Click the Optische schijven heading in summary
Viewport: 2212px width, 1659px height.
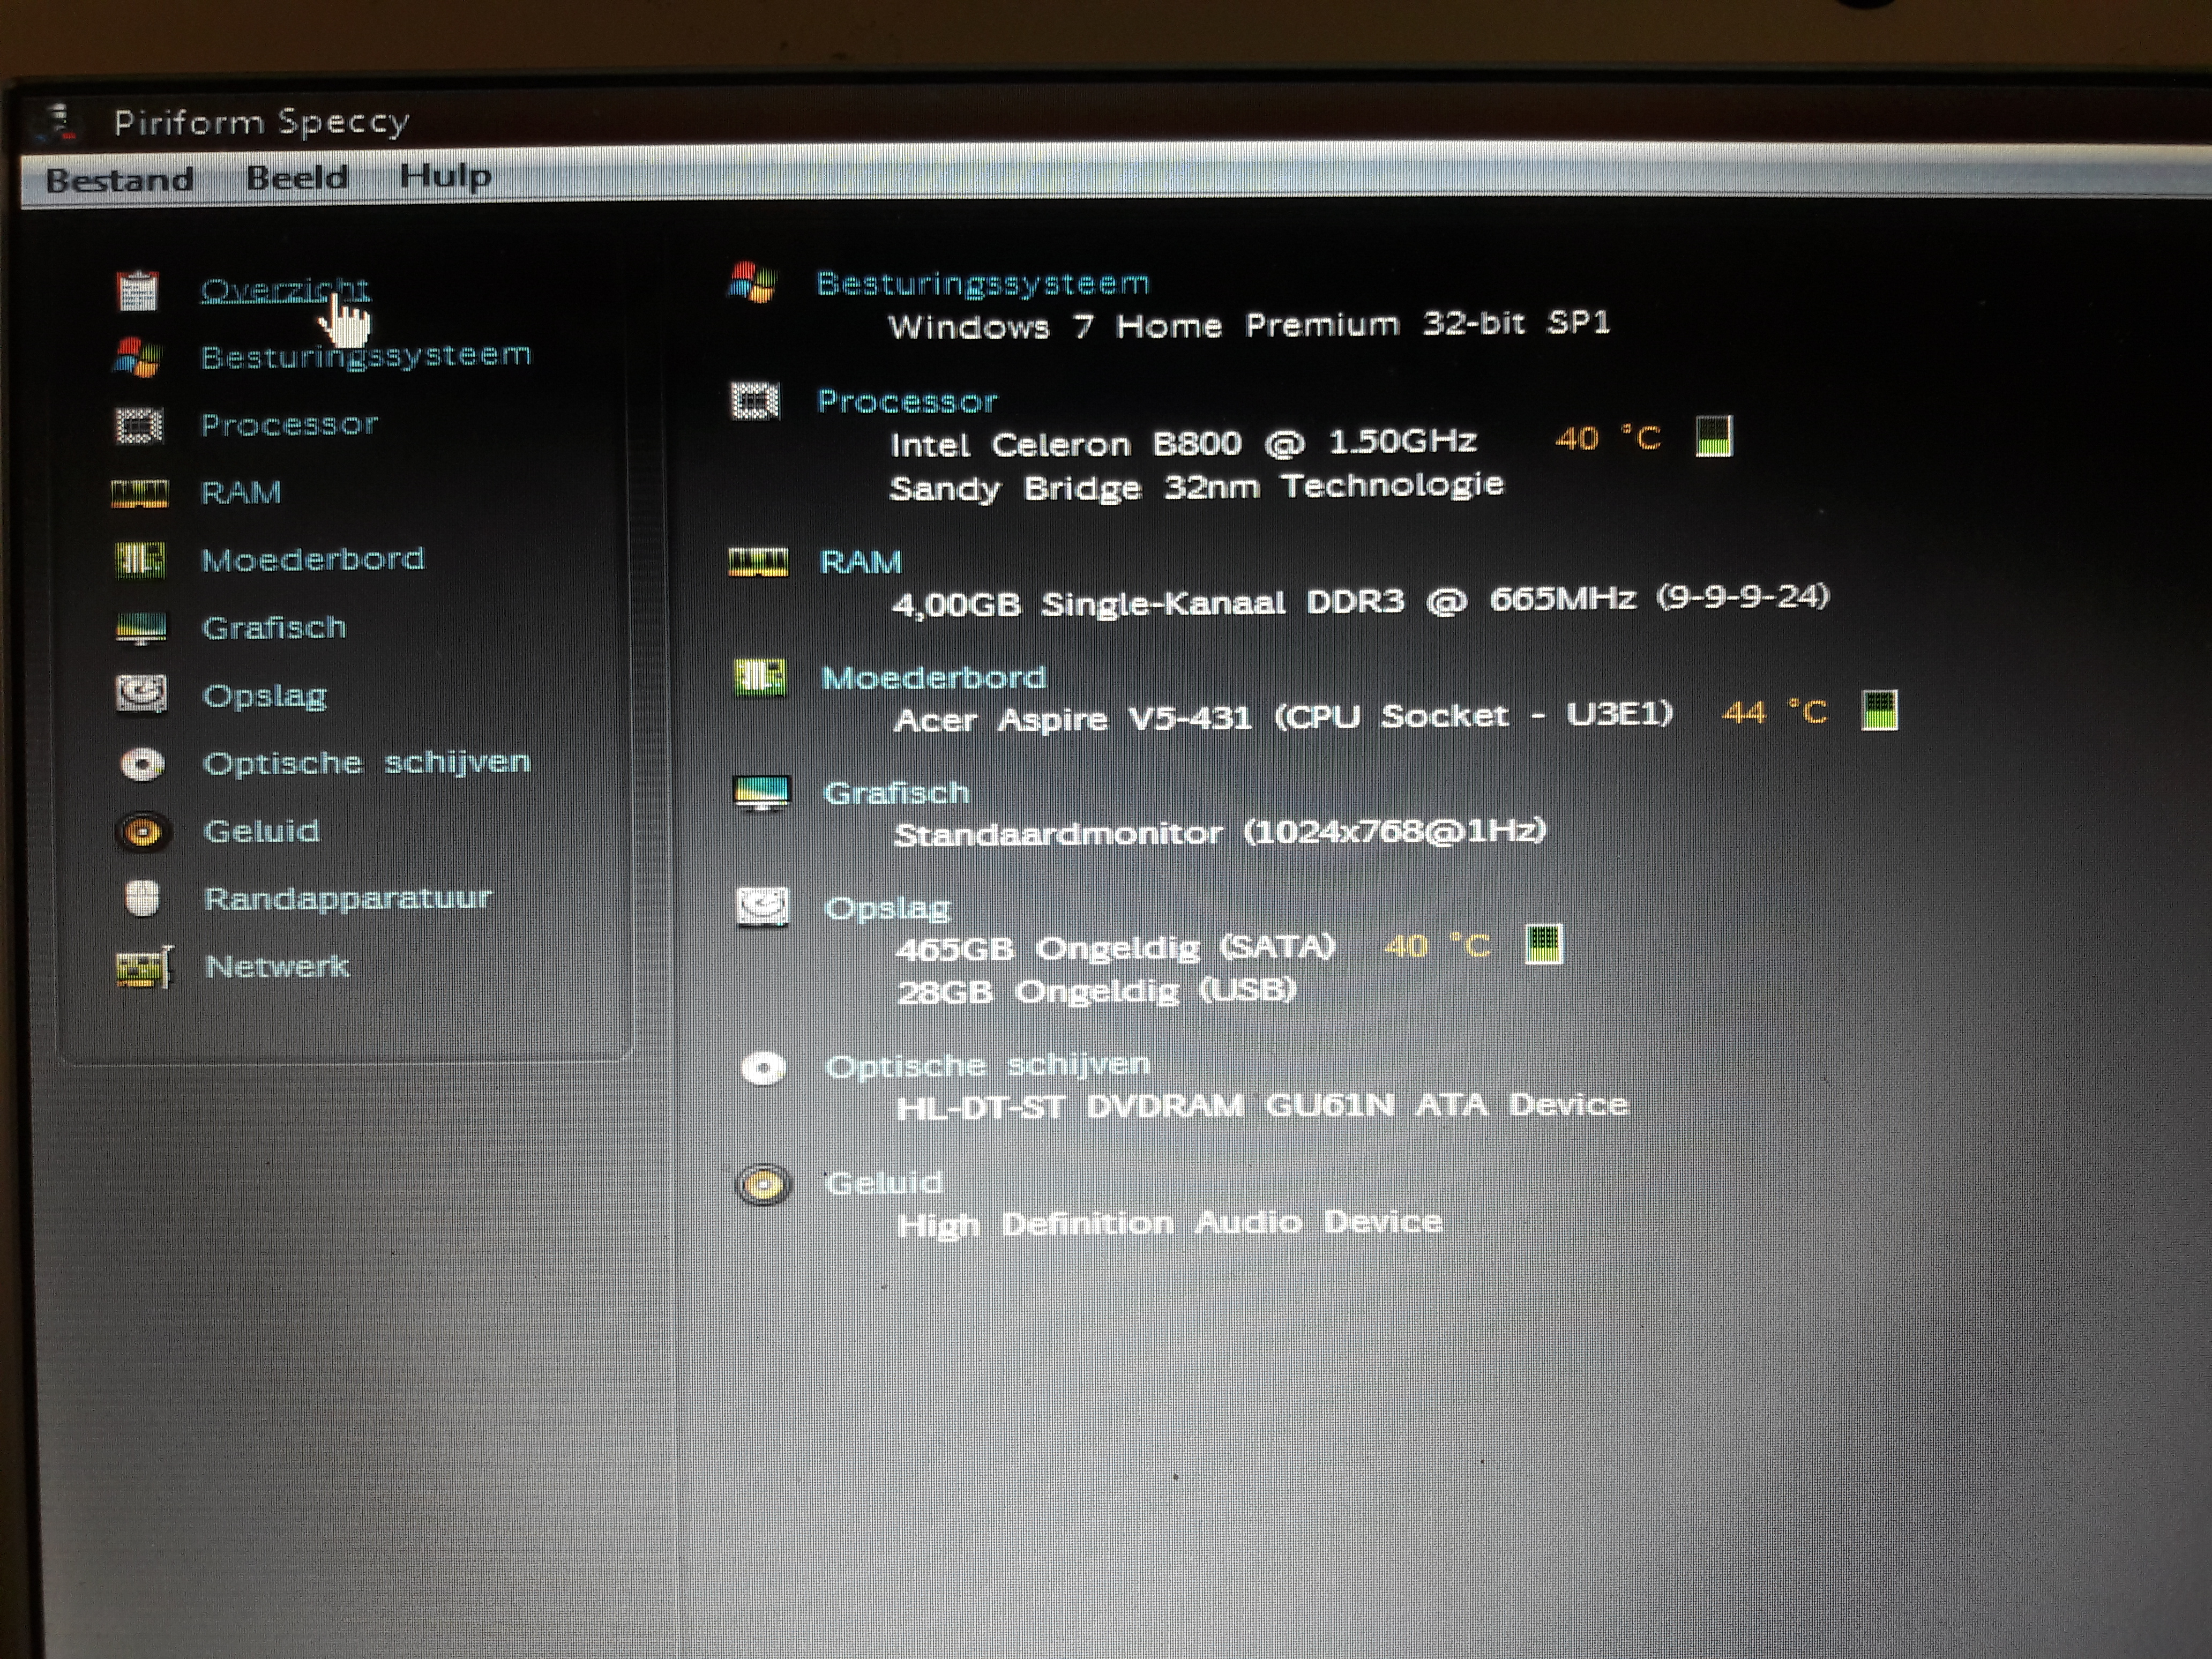988,1065
